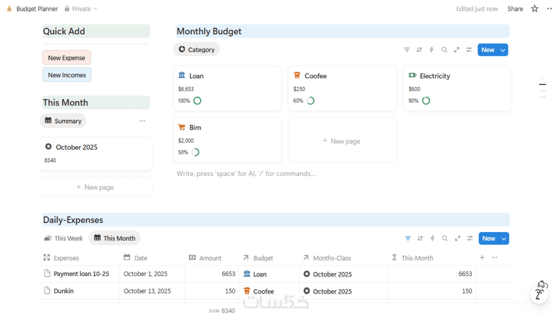Expand Daily-Expenses New button dropdown arrow

[504, 239]
